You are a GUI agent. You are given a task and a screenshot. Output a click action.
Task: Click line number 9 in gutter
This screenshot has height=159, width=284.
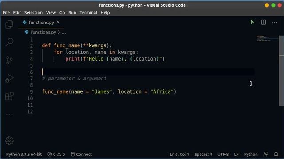[32, 92]
